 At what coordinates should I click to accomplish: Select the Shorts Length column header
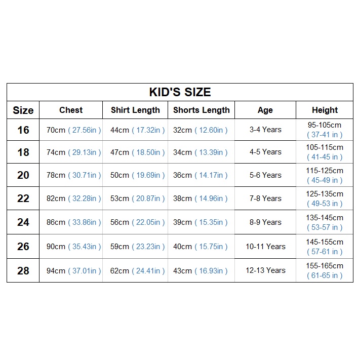201,110
